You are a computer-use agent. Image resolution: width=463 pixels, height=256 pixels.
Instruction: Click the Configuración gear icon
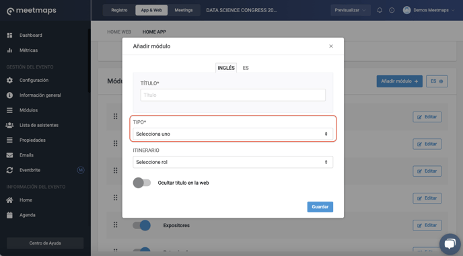pyautogui.click(x=9, y=80)
